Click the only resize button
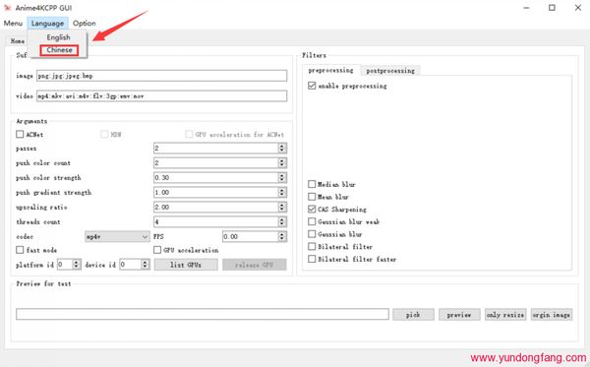 [x=505, y=315]
